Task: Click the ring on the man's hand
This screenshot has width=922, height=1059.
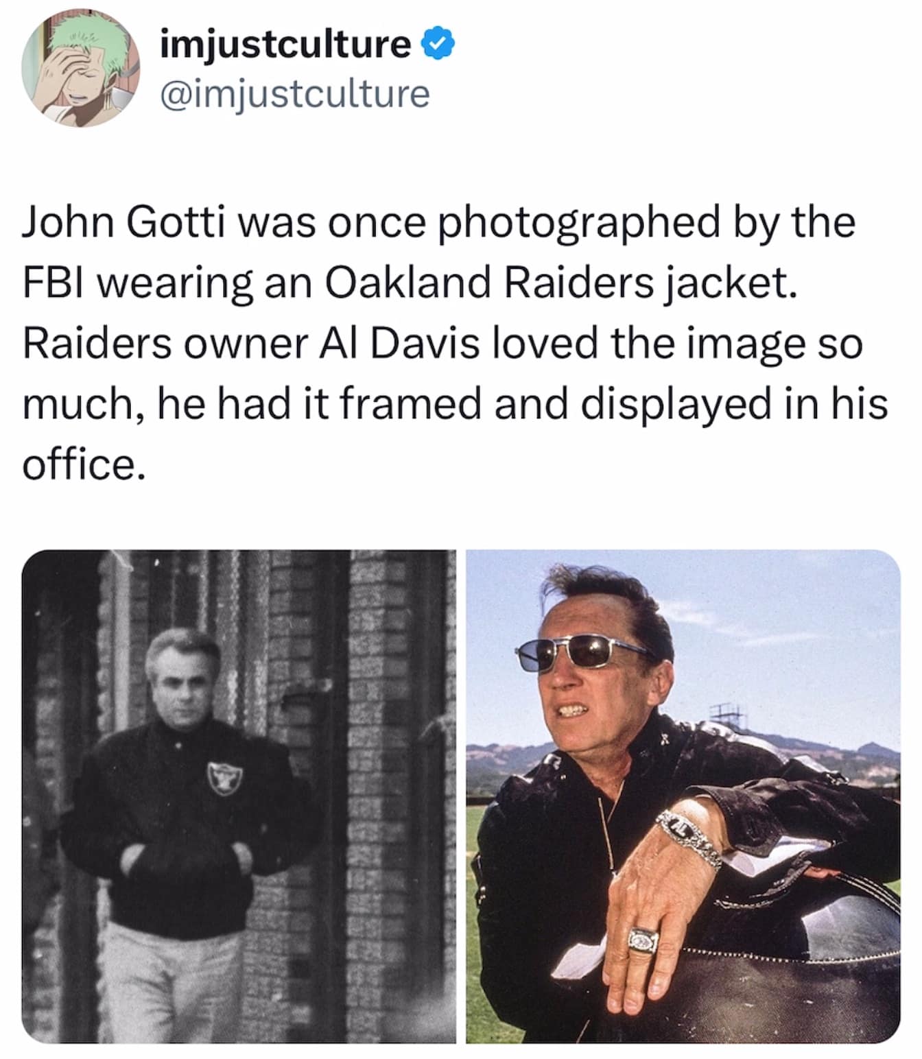Action: coord(643,938)
